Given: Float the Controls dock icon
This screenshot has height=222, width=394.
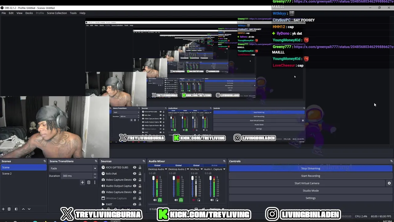Looking at the screenshot, I should [x=391, y=161].
